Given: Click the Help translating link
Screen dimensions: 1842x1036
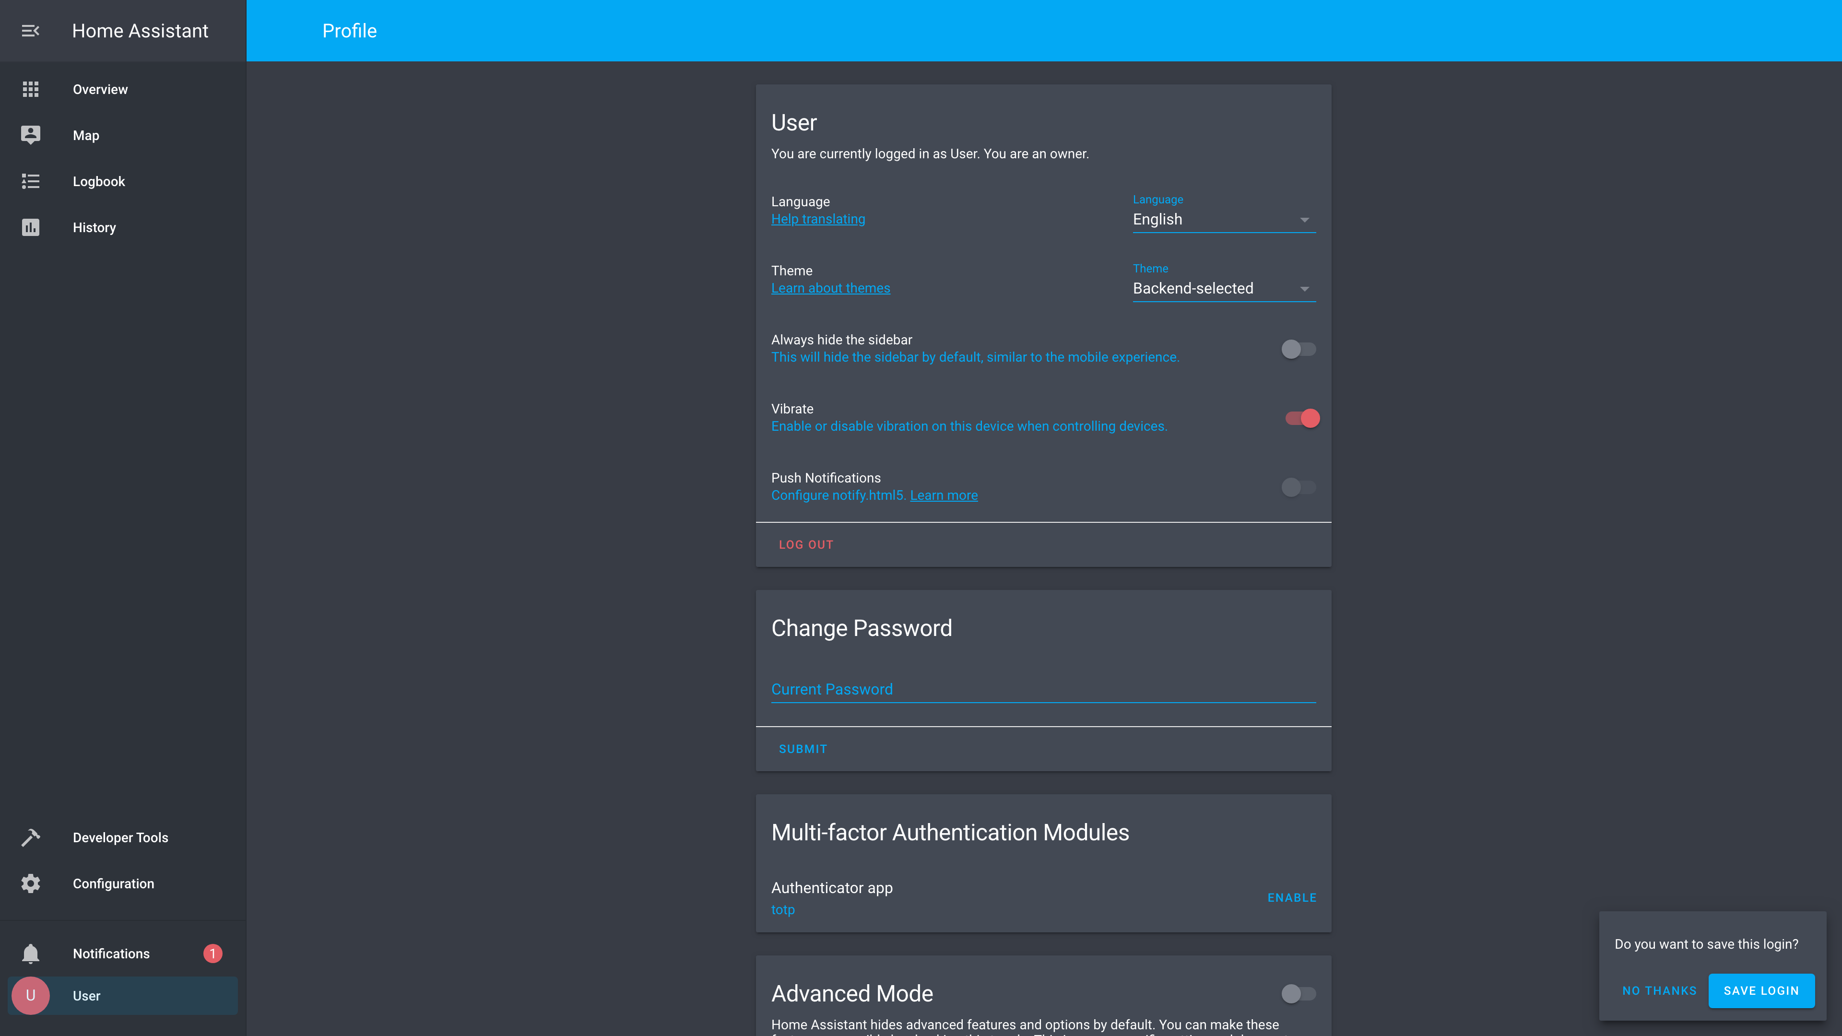Looking at the screenshot, I should (x=818, y=220).
